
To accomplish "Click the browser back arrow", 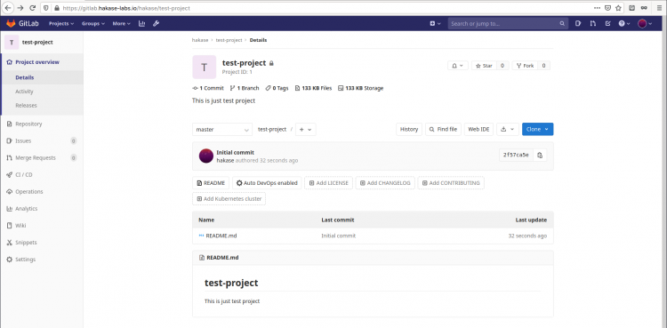I will (x=8, y=8).
